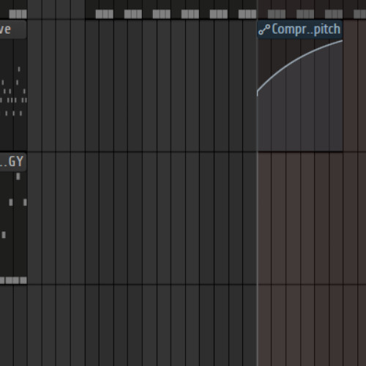
Task: Click the partially visible top-row block at right edge
Action: (360, 14)
